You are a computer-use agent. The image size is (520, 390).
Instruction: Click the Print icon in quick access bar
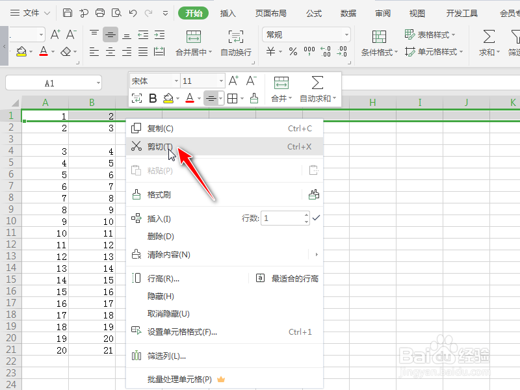click(99, 12)
